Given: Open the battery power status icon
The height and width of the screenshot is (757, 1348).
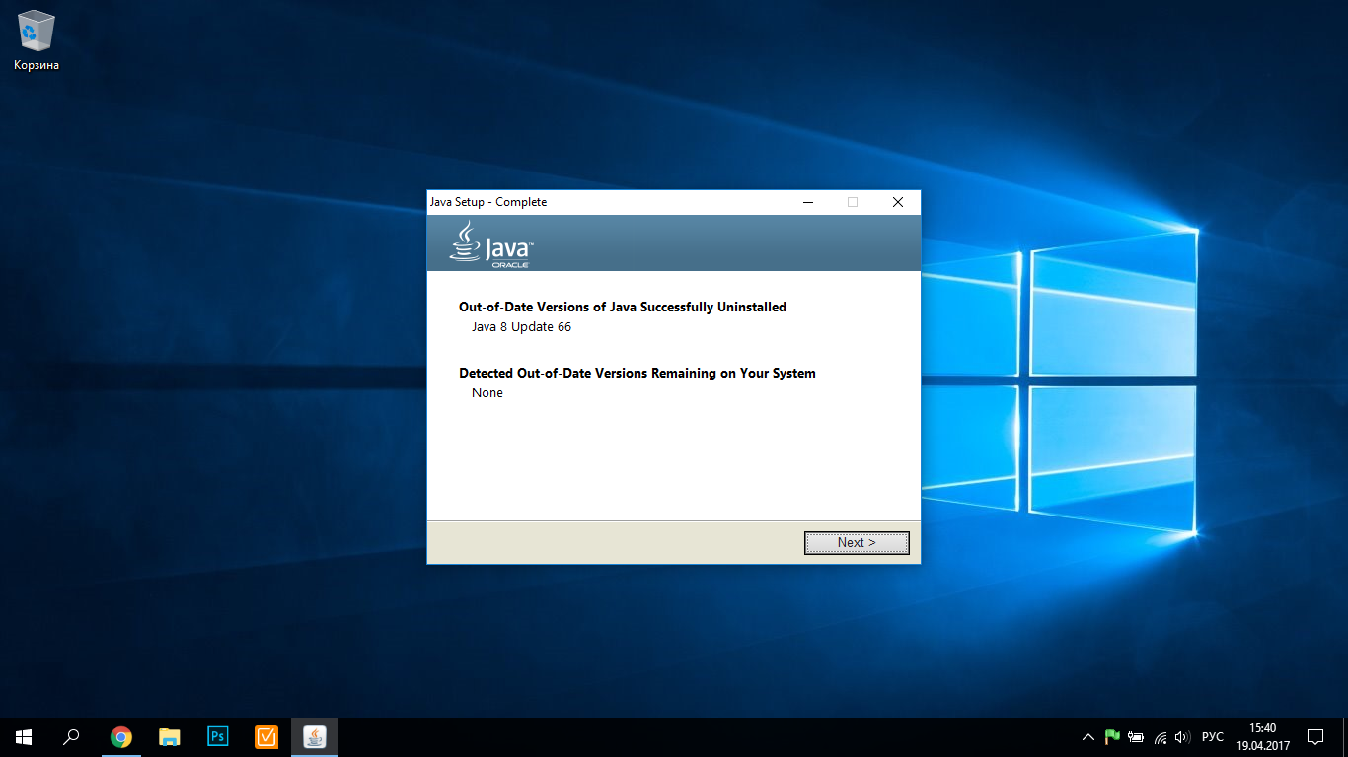Looking at the screenshot, I should pos(1136,736).
